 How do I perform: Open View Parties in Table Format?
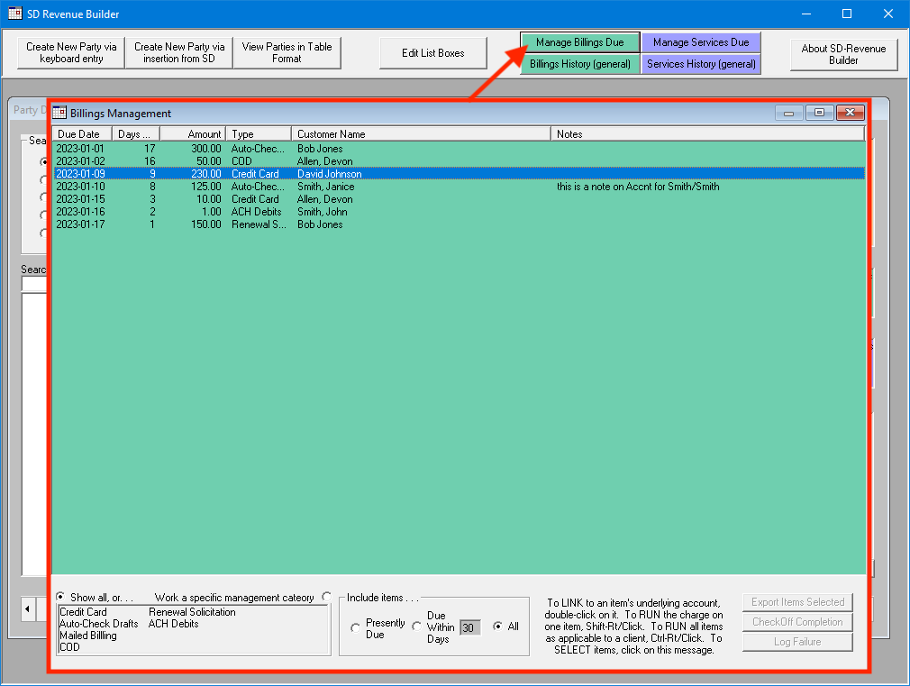click(x=287, y=53)
